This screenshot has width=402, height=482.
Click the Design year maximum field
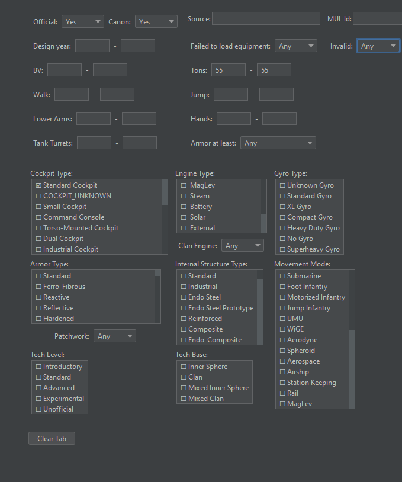pos(138,46)
